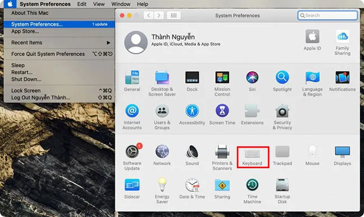The image size is (364, 217).
Task: Select Lock Screen menu entry
Action: (x=59, y=91)
